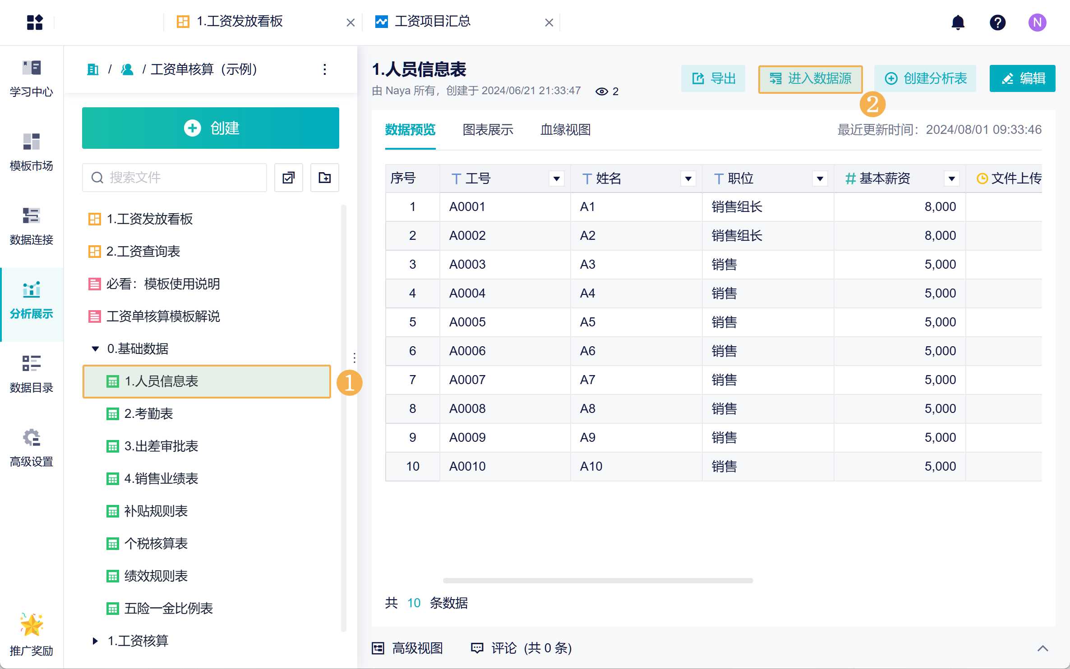
Task: Open the app grid launcher icon
Action: (34, 22)
